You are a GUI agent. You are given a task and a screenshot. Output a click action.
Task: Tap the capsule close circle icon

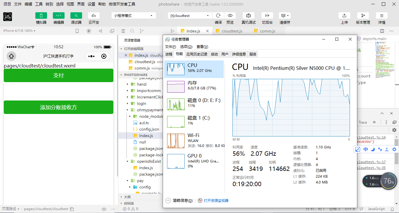pos(104,56)
